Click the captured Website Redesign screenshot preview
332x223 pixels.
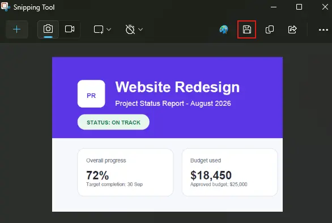coord(167,134)
